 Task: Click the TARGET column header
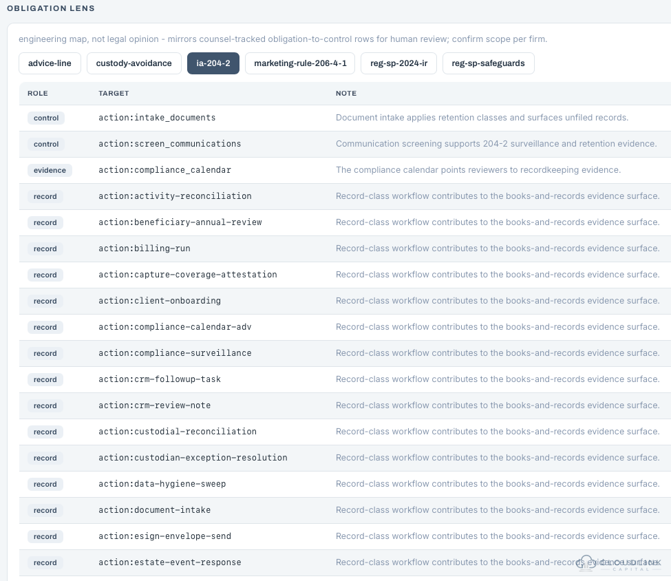114,94
